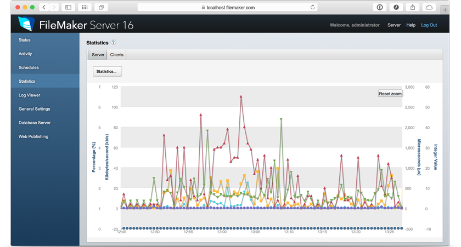Reset zoom on the chart
The image size is (461, 247).
(390, 94)
